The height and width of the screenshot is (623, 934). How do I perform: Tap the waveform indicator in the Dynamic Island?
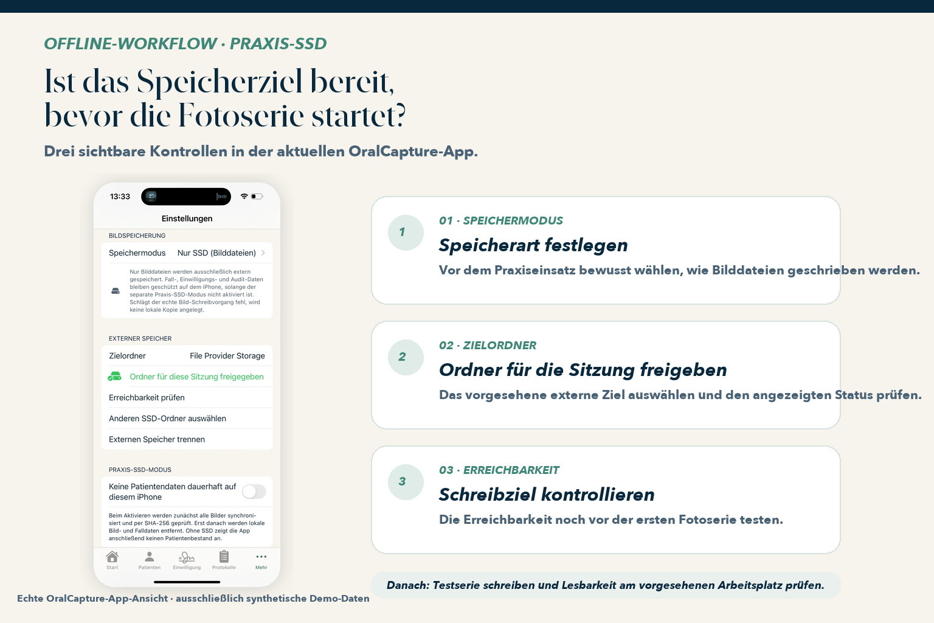click(221, 197)
